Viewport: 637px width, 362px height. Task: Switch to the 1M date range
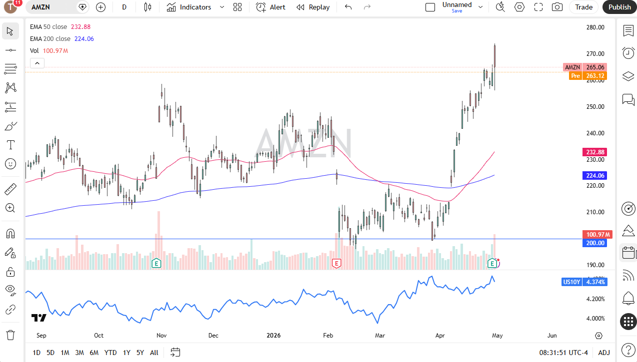65,353
